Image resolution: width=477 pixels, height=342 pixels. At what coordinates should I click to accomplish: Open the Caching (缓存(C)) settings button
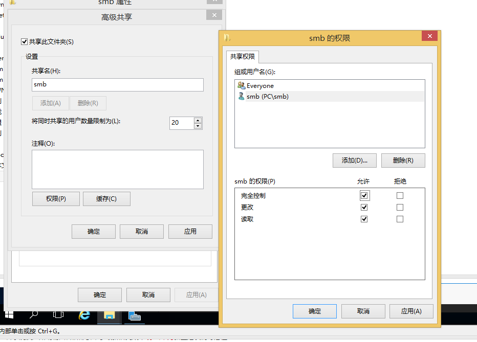[x=106, y=199]
